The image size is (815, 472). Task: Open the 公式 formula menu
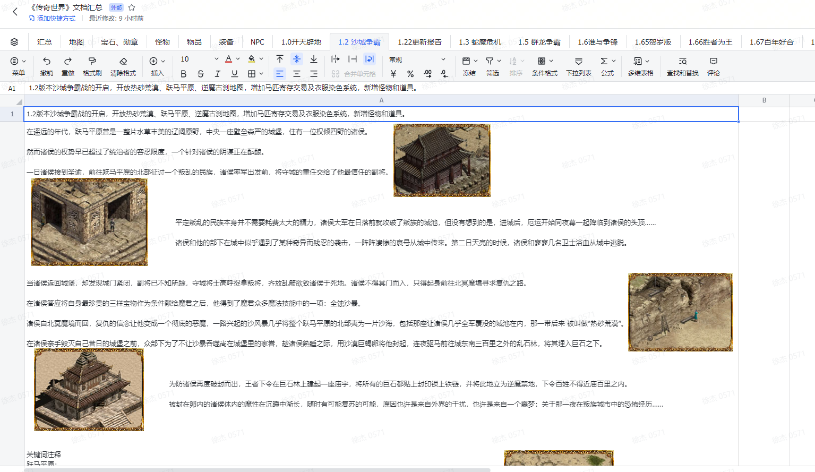pos(607,66)
